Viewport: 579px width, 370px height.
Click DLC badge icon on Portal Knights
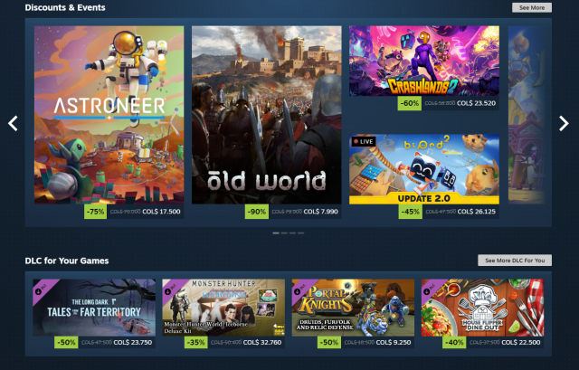[x=300, y=289]
